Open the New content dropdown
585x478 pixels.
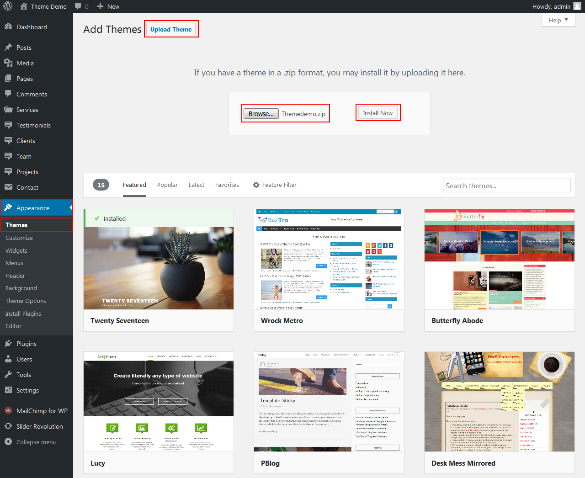coord(108,6)
